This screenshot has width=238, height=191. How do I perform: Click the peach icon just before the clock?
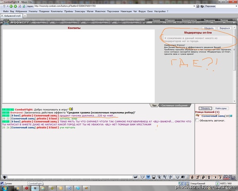coord(220,177)
